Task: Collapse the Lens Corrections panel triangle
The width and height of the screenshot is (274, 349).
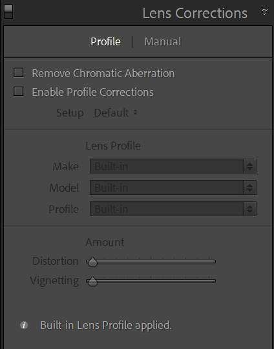Action: pos(264,12)
